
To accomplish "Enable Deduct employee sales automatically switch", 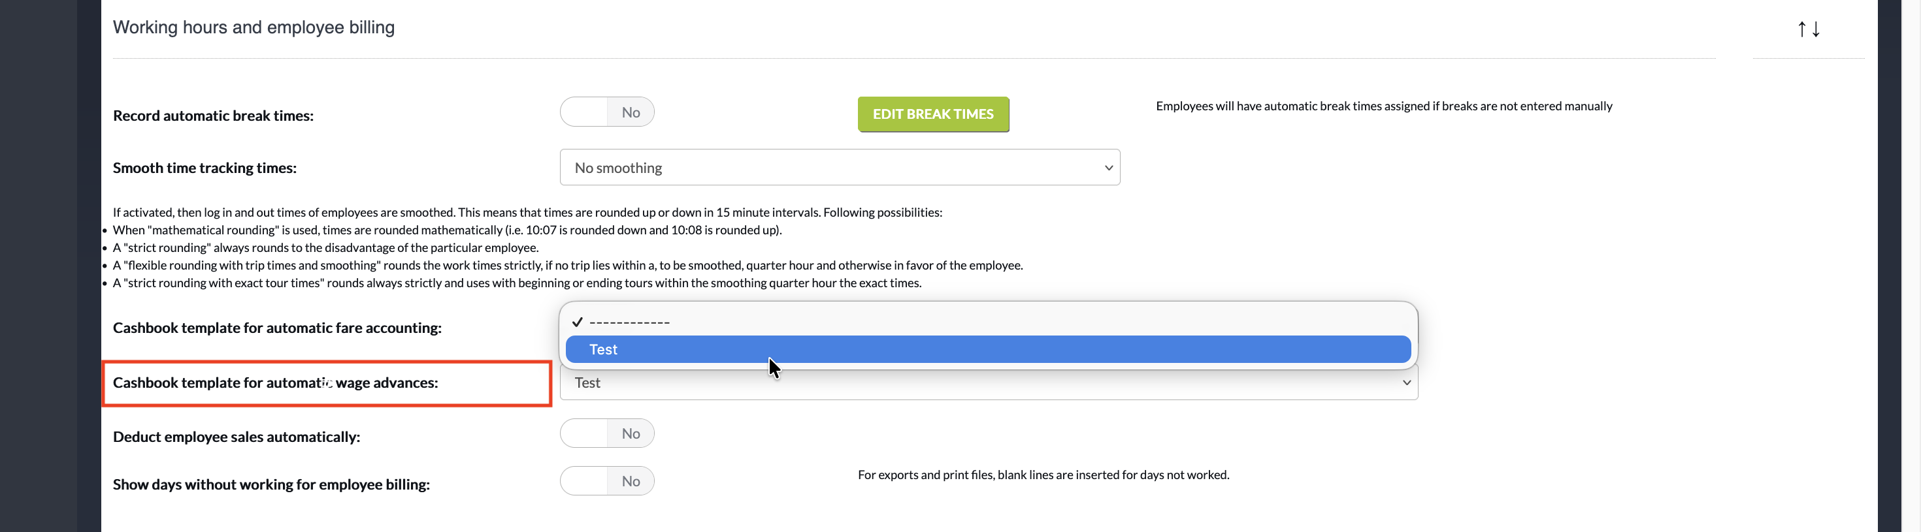I will coord(606,433).
